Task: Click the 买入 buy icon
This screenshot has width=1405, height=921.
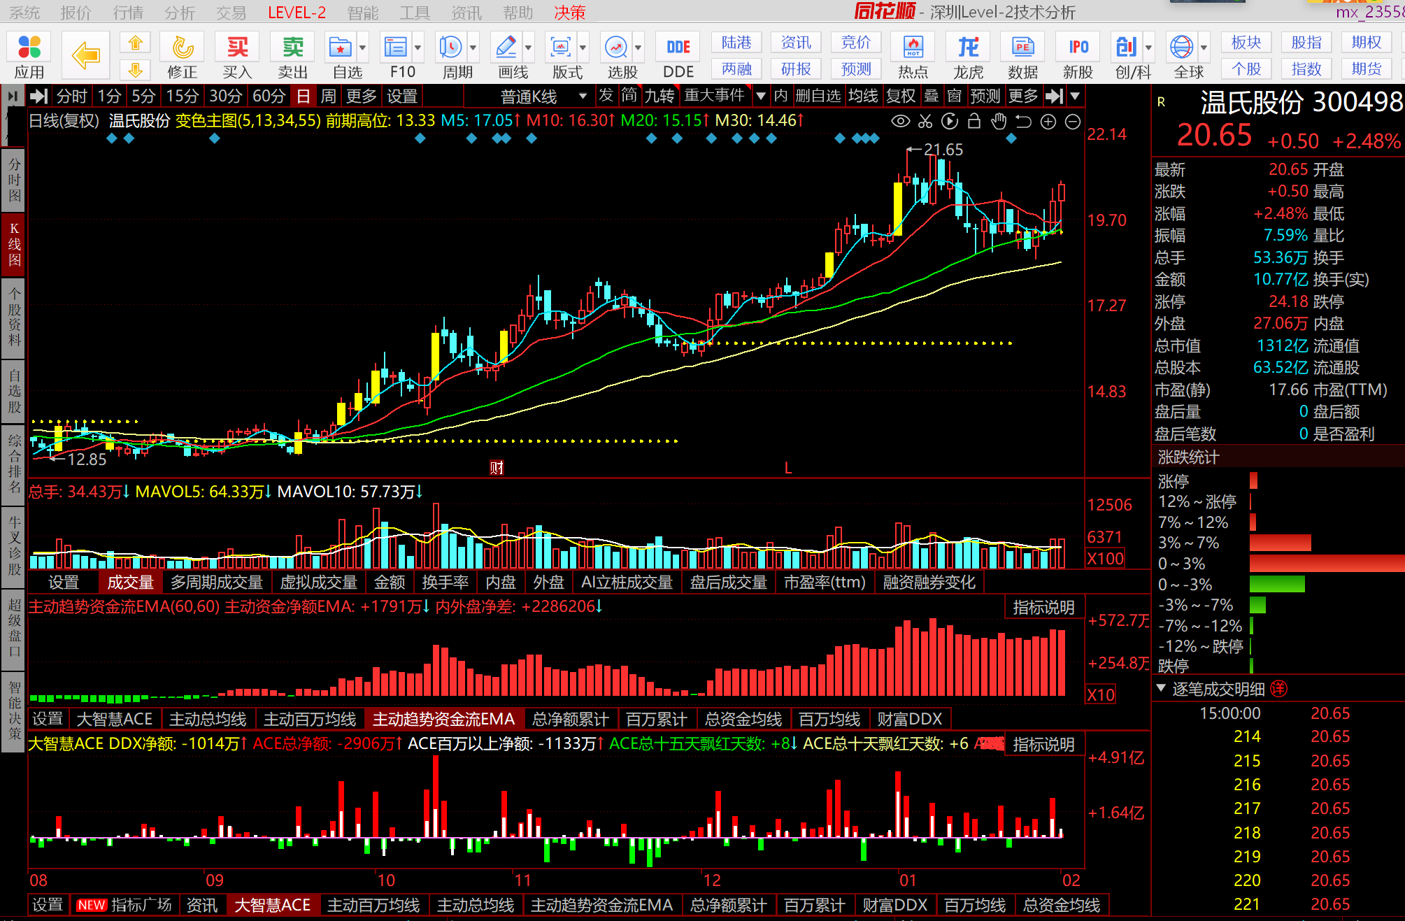Action: coord(237,56)
